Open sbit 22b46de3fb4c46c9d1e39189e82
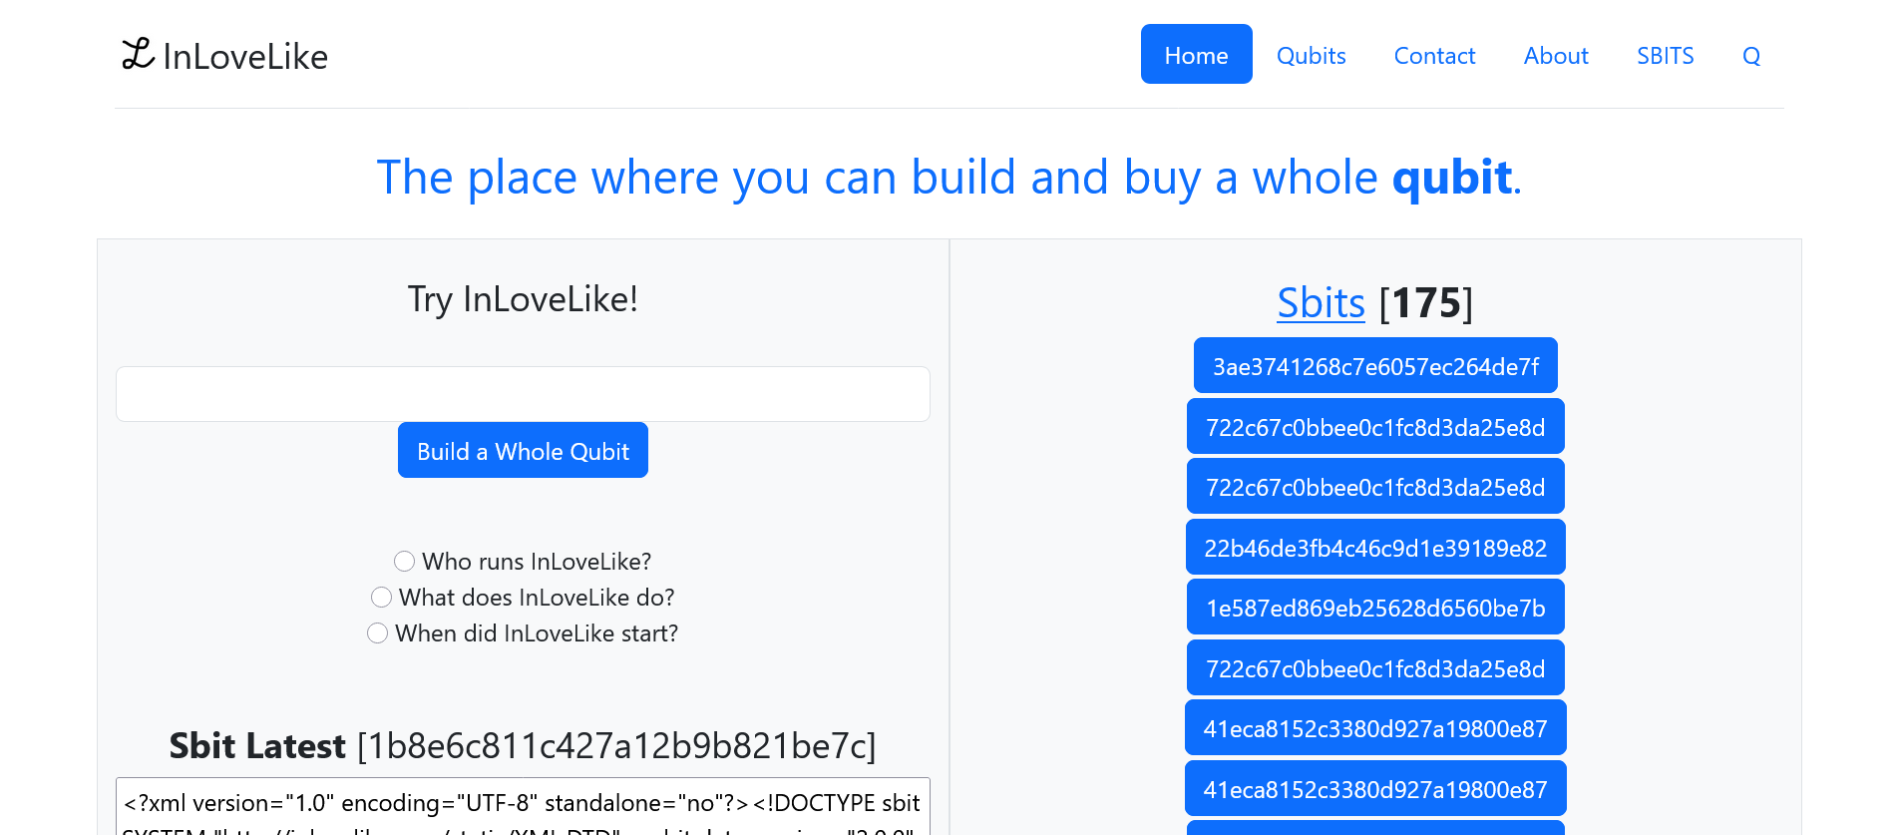The width and height of the screenshot is (1898, 835). [x=1375, y=547]
